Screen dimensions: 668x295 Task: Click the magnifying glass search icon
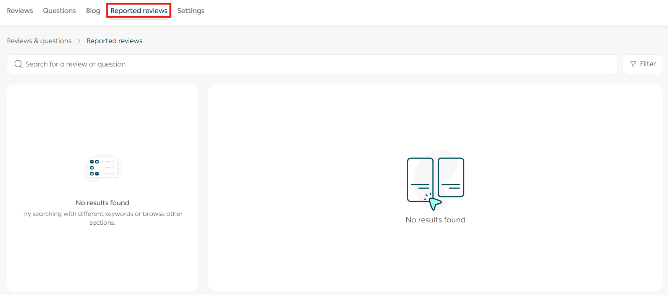[x=18, y=64]
